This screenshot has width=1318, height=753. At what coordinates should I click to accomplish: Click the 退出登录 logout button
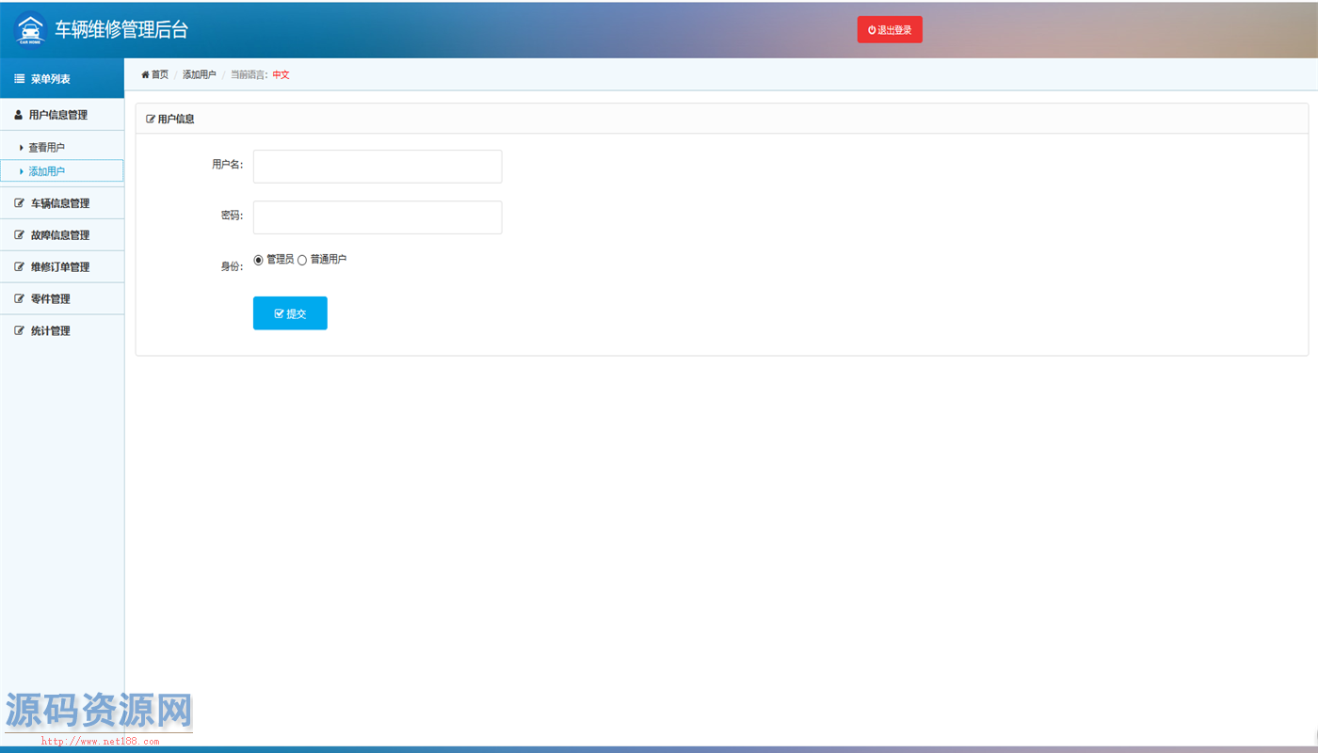(890, 30)
